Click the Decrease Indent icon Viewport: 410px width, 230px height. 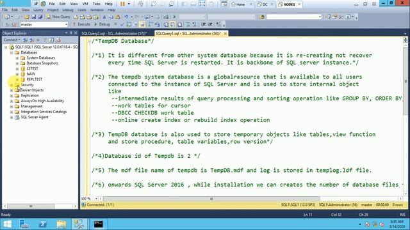203,24
